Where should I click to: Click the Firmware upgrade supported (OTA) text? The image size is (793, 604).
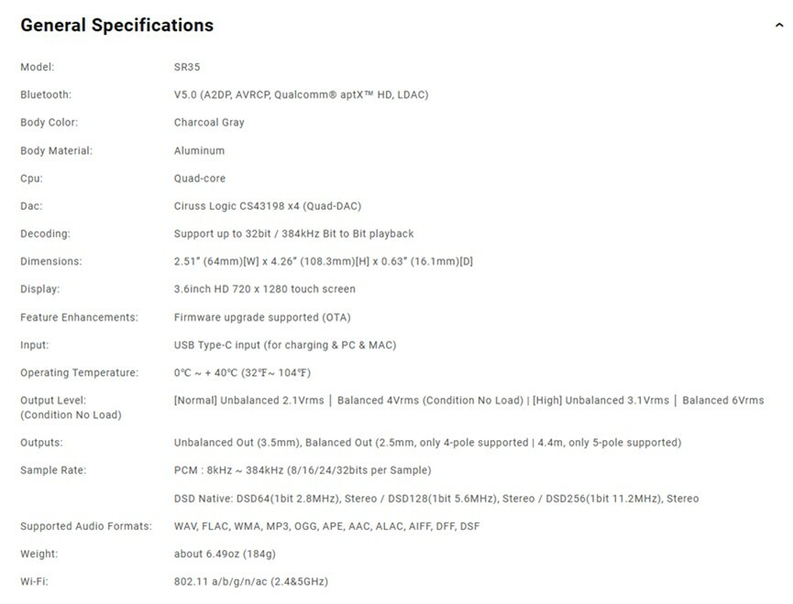coord(262,317)
